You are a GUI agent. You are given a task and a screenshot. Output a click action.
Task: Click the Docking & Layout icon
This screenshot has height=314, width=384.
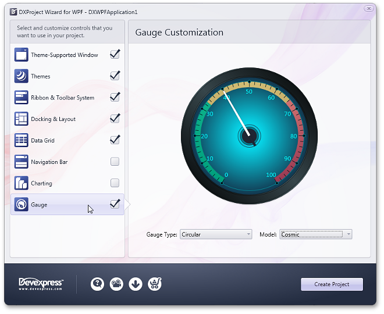pos(22,119)
